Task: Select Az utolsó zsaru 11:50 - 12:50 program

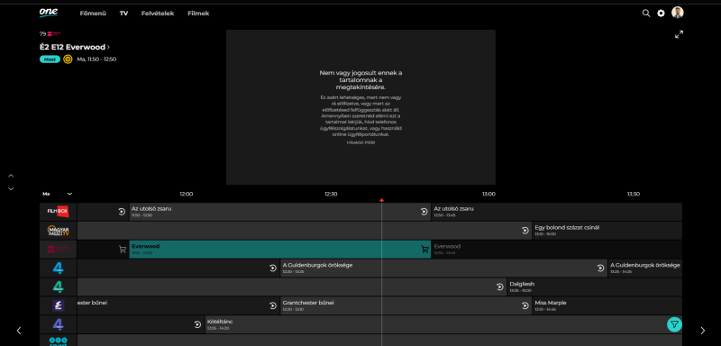Action: click(x=280, y=212)
